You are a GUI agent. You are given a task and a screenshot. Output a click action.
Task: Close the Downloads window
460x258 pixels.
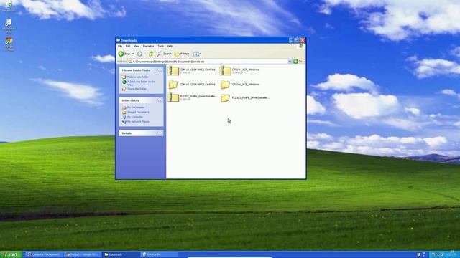click(x=303, y=40)
